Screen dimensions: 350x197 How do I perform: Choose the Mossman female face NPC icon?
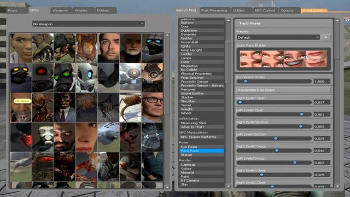[x=86, y=137]
